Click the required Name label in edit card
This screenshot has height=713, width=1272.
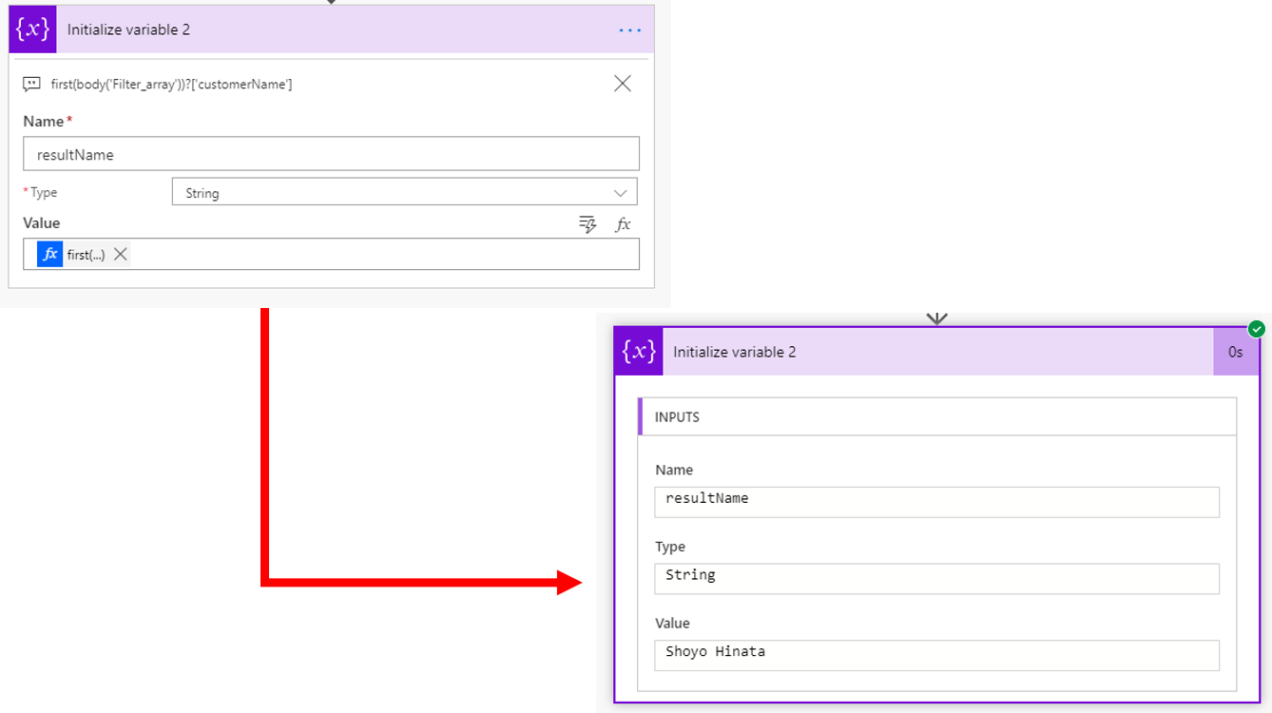48,121
